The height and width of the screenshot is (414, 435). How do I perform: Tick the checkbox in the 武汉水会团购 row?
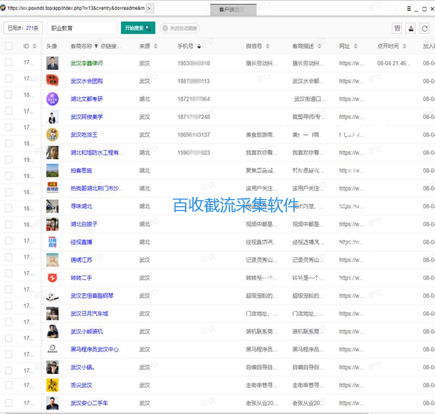pyautogui.click(x=9, y=79)
